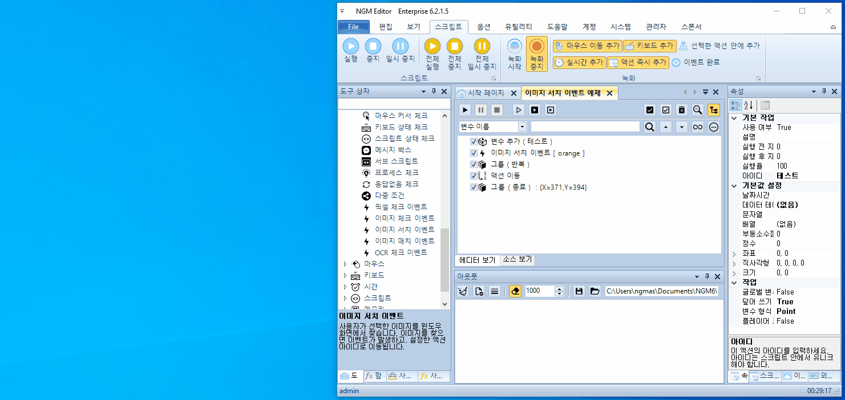Click the 마우스 이동 추가 button

point(587,46)
